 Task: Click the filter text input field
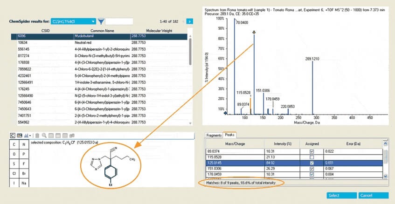(119, 21)
